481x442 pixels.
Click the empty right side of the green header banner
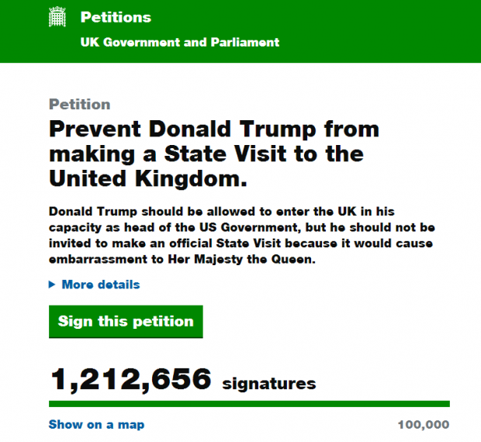(x=388, y=31)
